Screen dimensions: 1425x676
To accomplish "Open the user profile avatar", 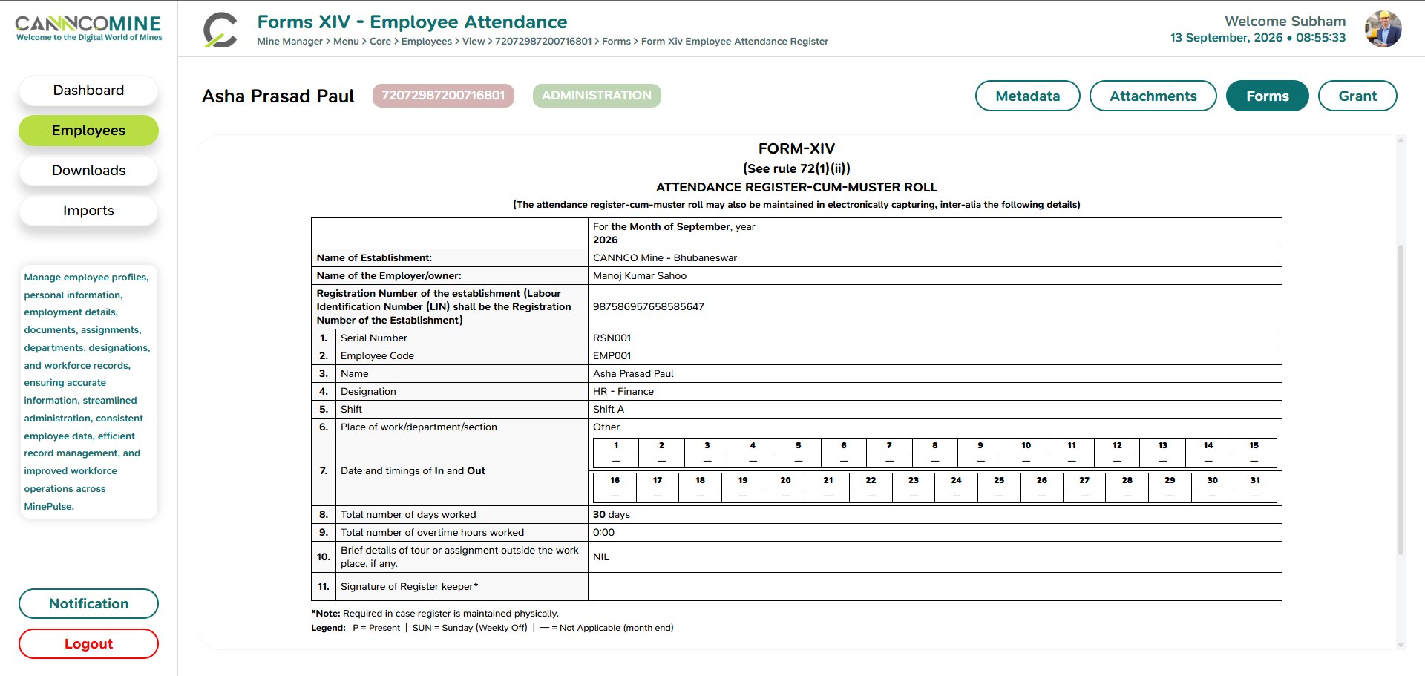I will click(1383, 29).
